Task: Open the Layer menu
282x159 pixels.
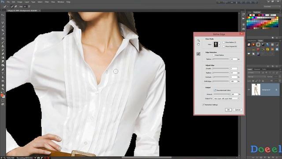Action: tap(27, 2)
